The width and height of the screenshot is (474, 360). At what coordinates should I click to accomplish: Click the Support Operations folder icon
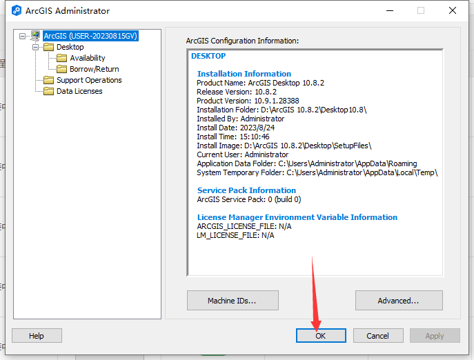coord(48,80)
